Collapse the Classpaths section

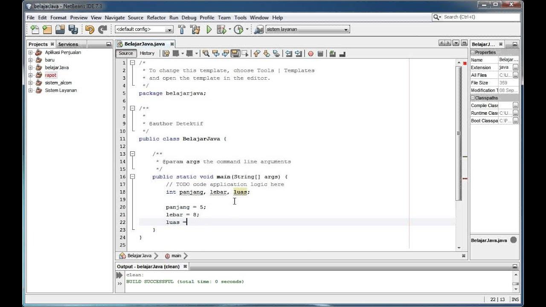tap(473, 98)
